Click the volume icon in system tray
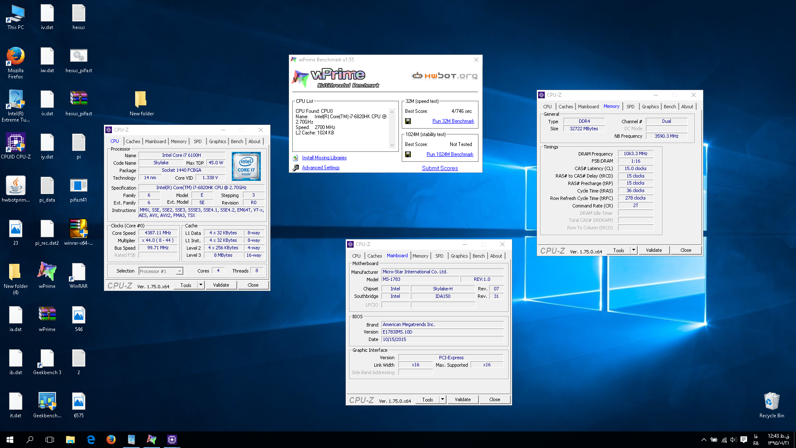This screenshot has height=448, width=796. [x=733, y=440]
